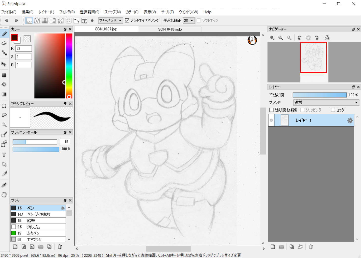Select the Hand tool

(4, 194)
